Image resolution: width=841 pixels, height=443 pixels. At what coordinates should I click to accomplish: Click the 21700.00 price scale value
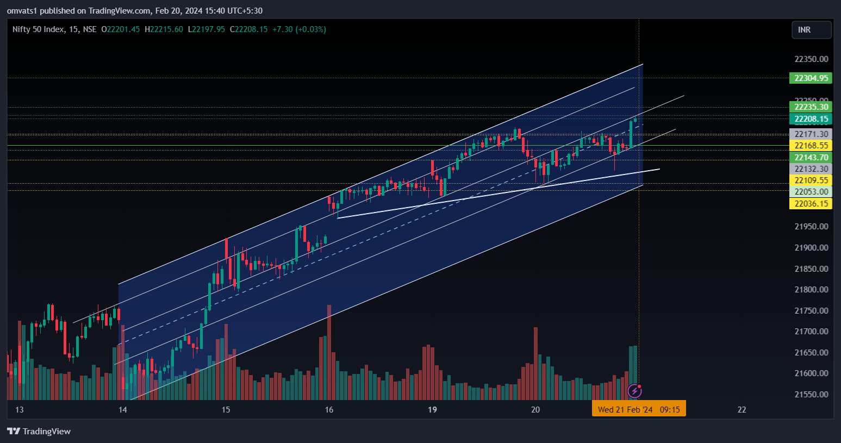[811, 332]
